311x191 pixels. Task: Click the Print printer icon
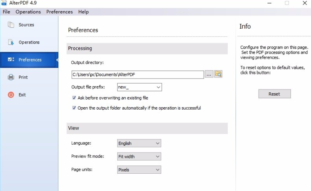coord(11,77)
